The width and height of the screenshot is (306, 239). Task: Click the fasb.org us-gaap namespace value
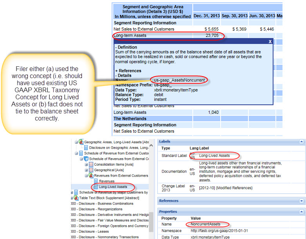pos(219,231)
